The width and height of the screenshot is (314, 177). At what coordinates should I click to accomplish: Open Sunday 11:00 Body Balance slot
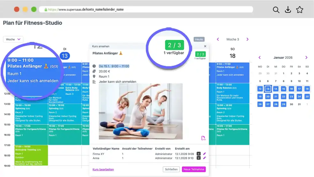pyautogui.click(x=233, y=93)
